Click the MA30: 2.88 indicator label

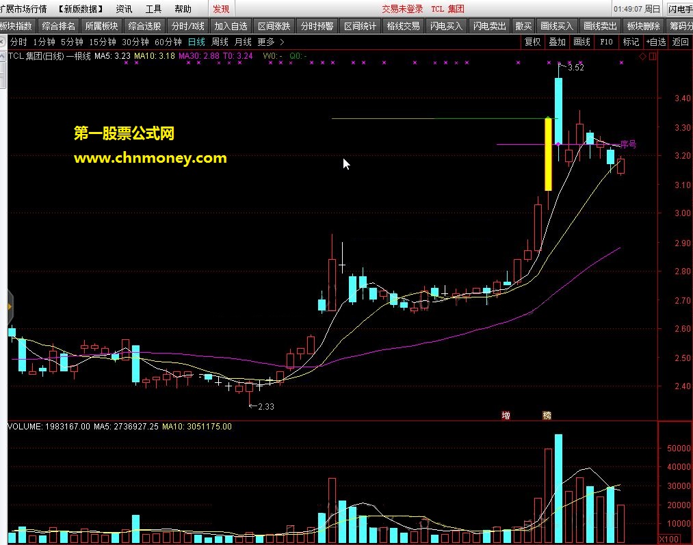[198, 56]
